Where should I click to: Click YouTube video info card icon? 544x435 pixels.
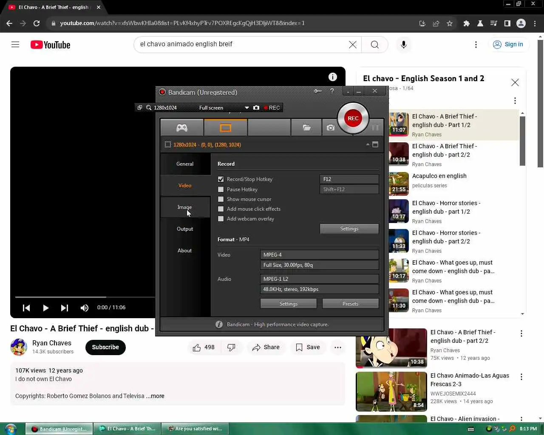(333, 77)
